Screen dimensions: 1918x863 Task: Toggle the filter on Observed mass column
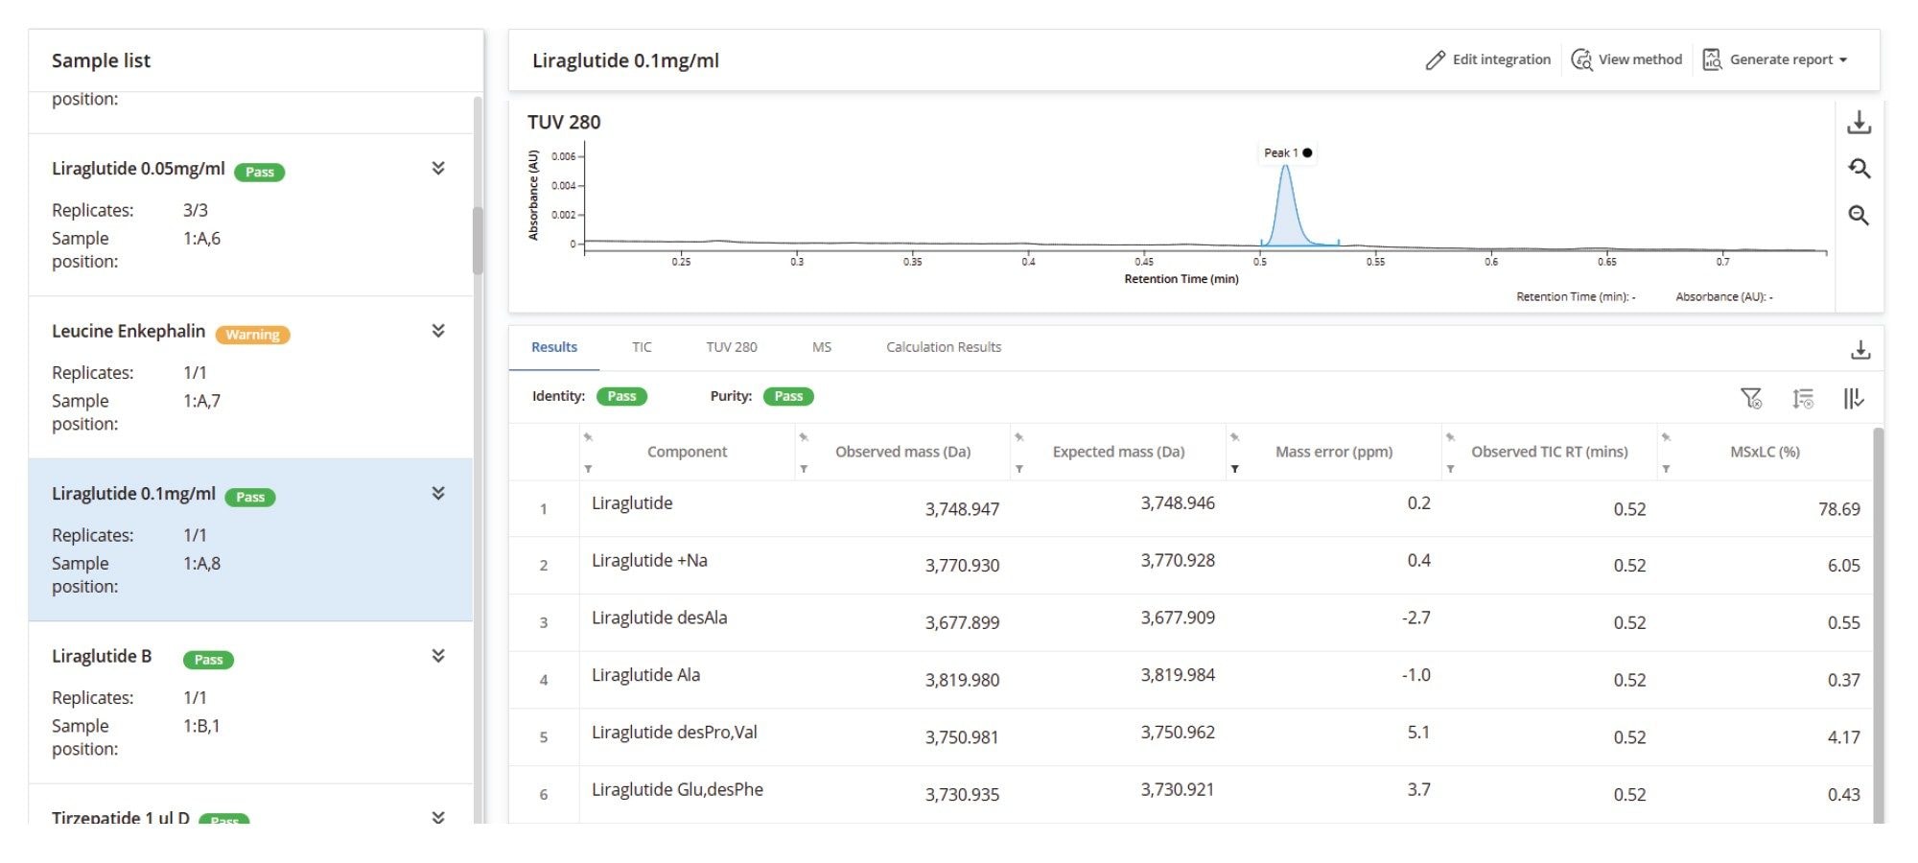point(805,470)
